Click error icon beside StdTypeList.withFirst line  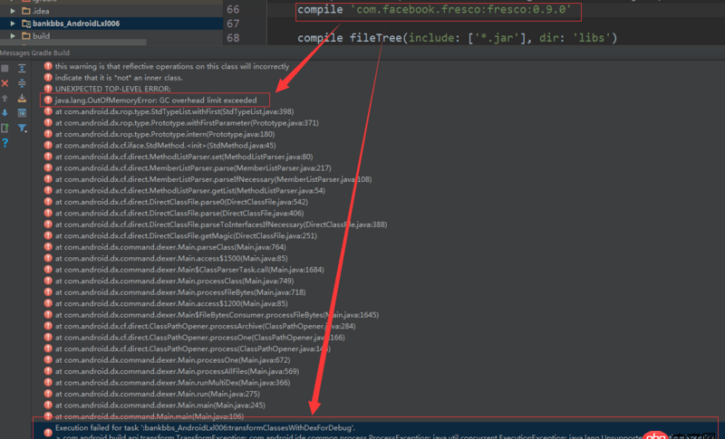[x=48, y=111]
